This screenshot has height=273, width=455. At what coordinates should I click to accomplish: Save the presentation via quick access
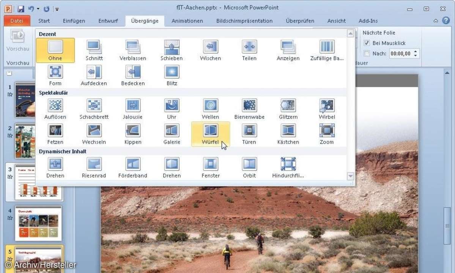[x=20, y=9]
